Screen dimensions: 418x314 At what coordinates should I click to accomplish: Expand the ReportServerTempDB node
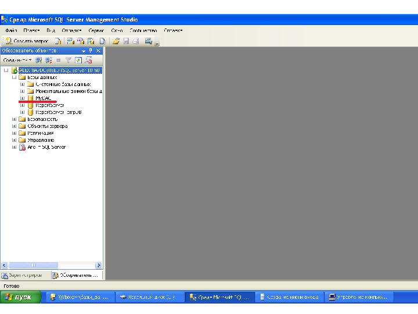point(22,112)
